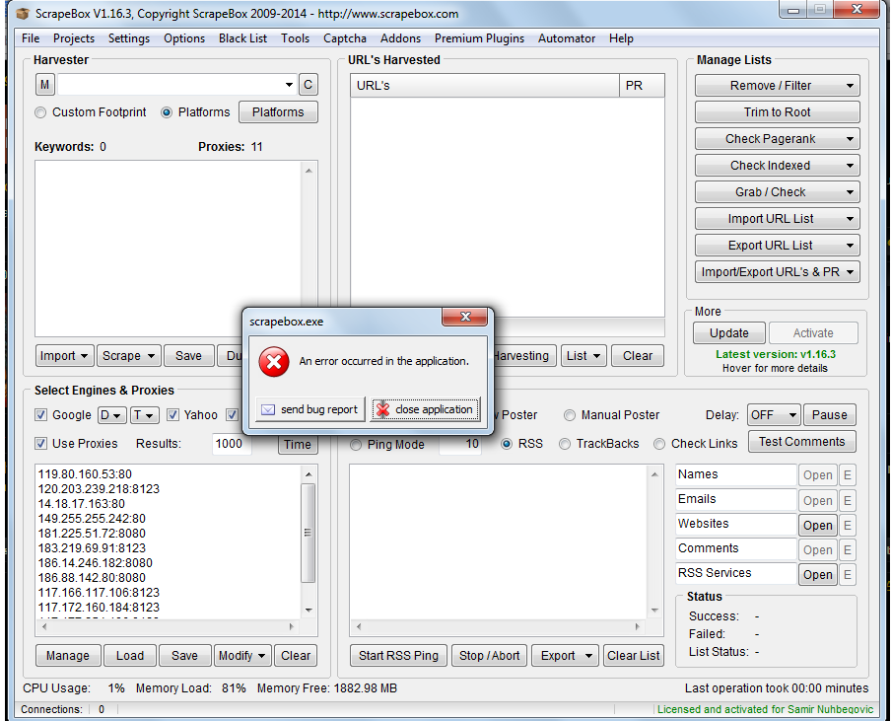Open the keywords Import dropdown button
Image resolution: width=892 pixels, height=721 pixels.
click(64, 356)
